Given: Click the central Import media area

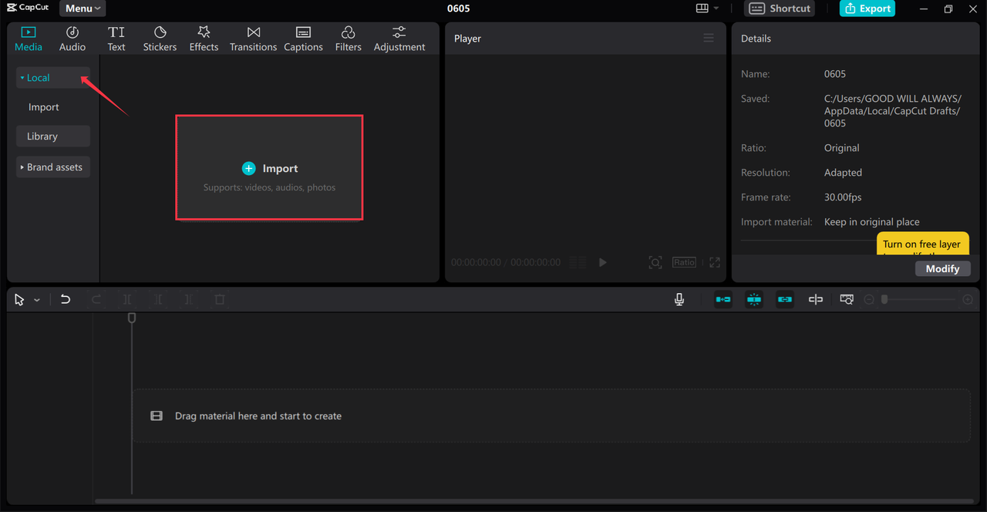Looking at the screenshot, I should point(269,168).
